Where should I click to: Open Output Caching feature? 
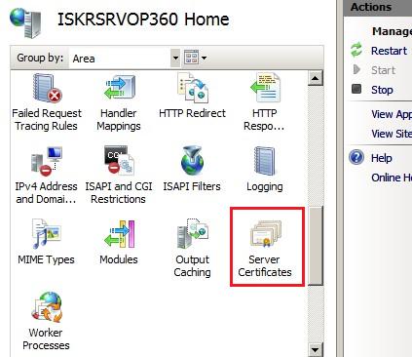(x=192, y=248)
